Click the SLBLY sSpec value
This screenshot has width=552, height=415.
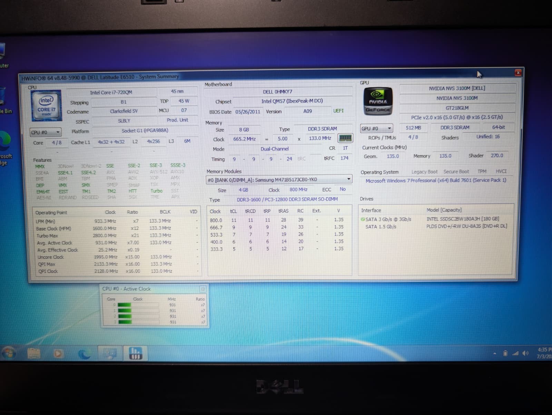pyautogui.click(x=124, y=121)
